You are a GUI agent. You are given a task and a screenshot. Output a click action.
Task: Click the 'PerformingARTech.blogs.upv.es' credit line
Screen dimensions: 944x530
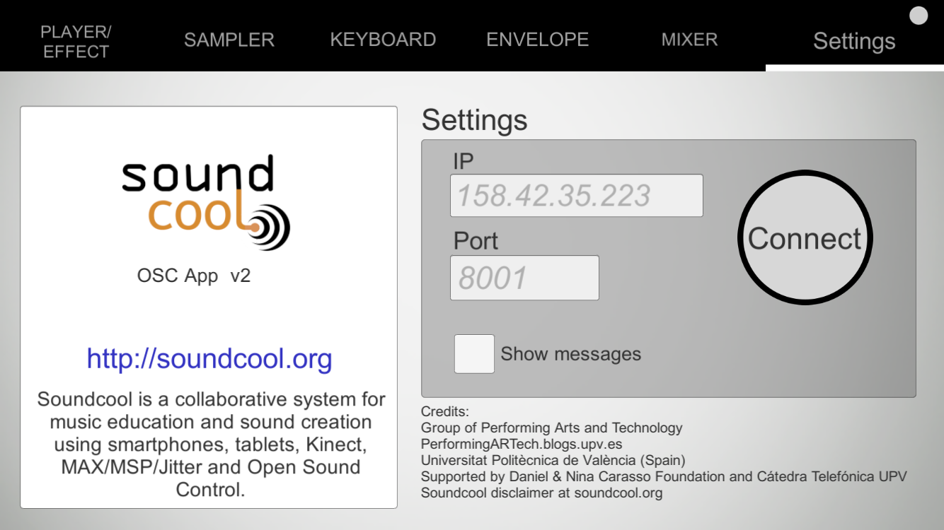tap(522, 444)
